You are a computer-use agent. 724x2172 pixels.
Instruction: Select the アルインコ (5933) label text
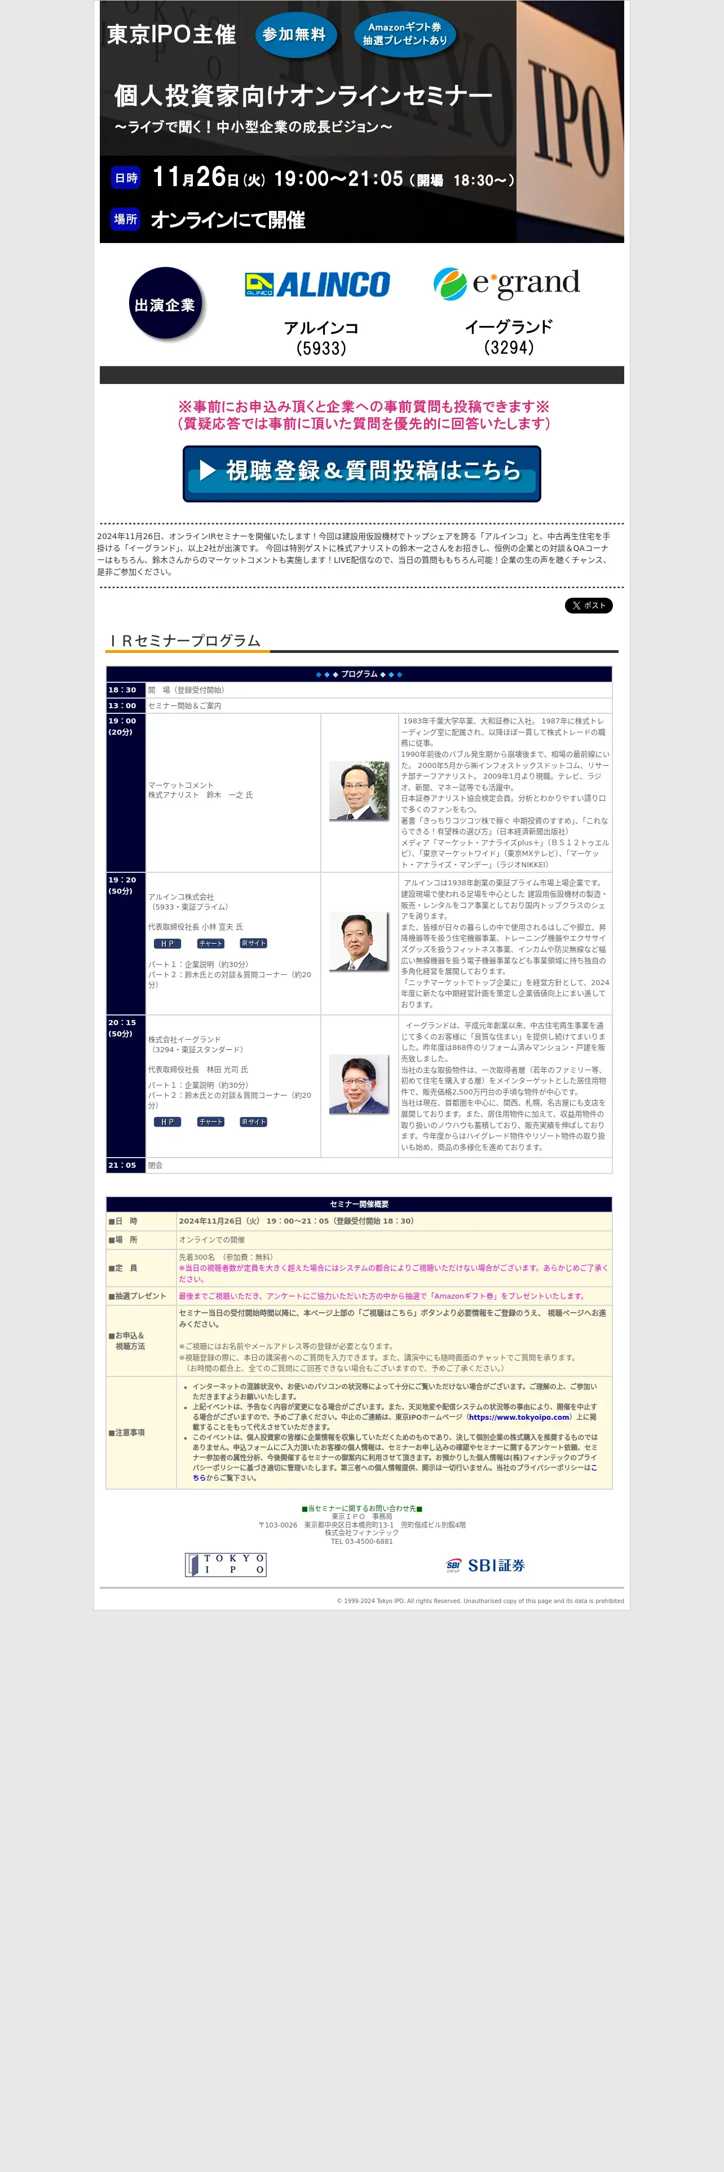pyautogui.click(x=321, y=337)
